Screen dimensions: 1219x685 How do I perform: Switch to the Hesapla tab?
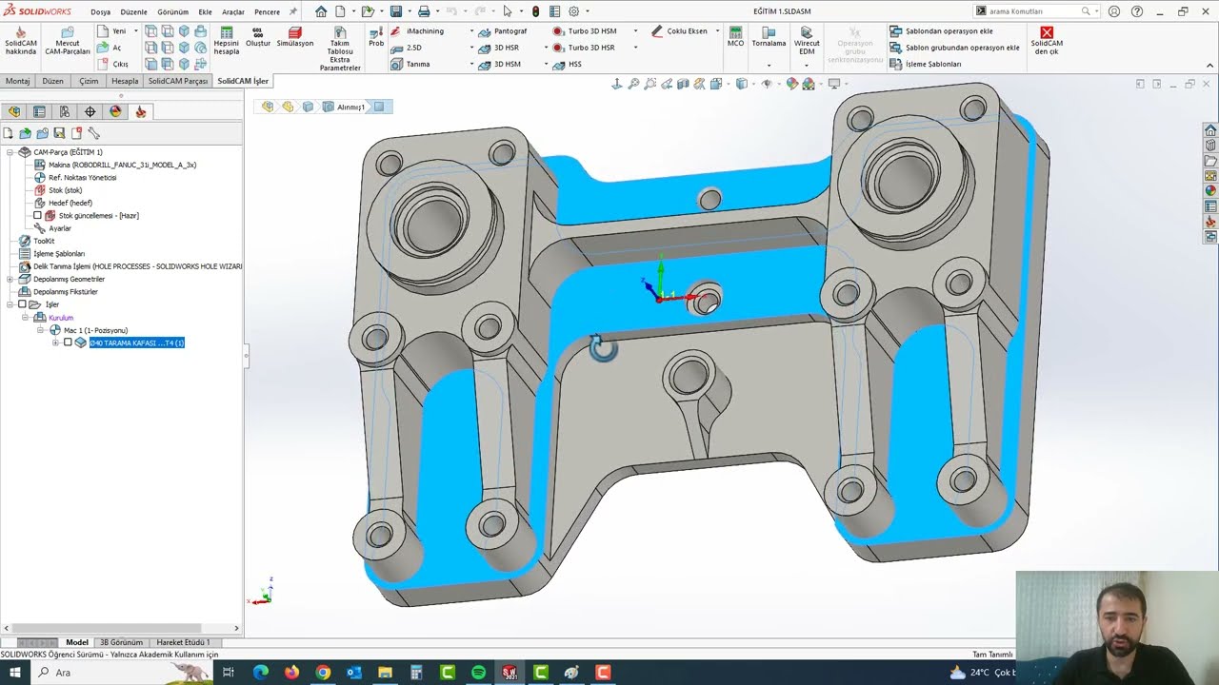[x=125, y=81]
